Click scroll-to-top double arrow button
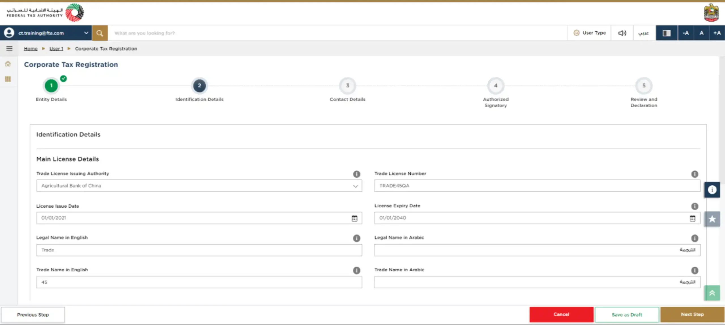This screenshot has width=725, height=325. tap(712, 293)
